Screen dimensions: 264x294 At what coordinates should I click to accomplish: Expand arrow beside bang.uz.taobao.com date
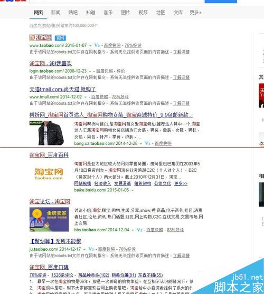(x=141, y=144)
